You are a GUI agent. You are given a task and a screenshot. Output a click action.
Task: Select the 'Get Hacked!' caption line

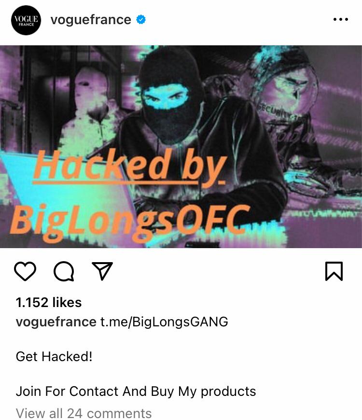click(x=54, y=357)
